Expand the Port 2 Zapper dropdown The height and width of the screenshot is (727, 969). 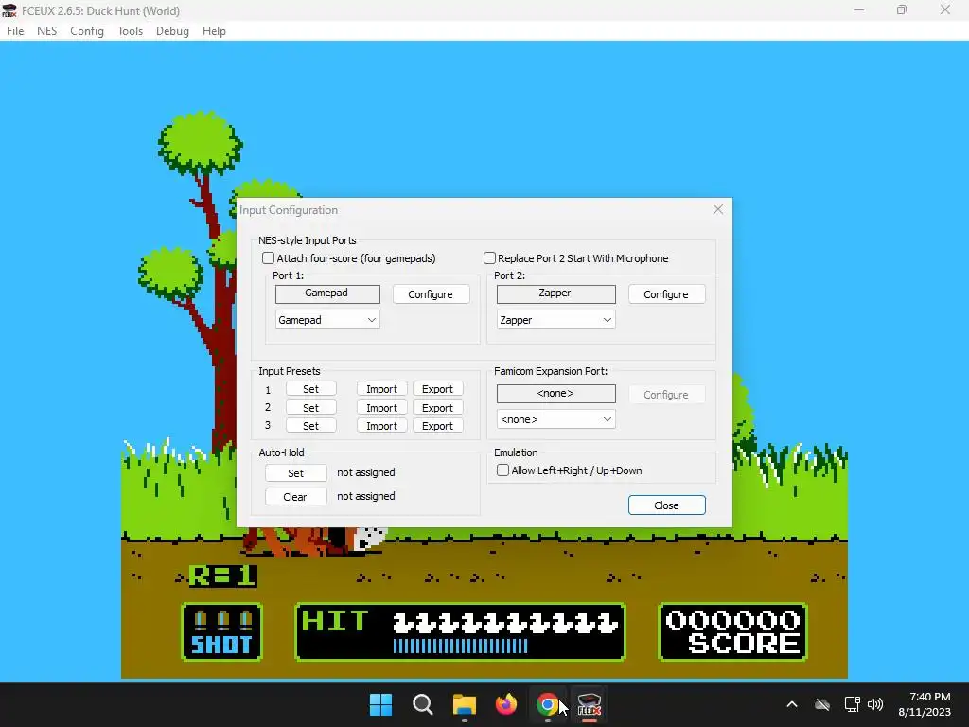click(x=556, y=320)
